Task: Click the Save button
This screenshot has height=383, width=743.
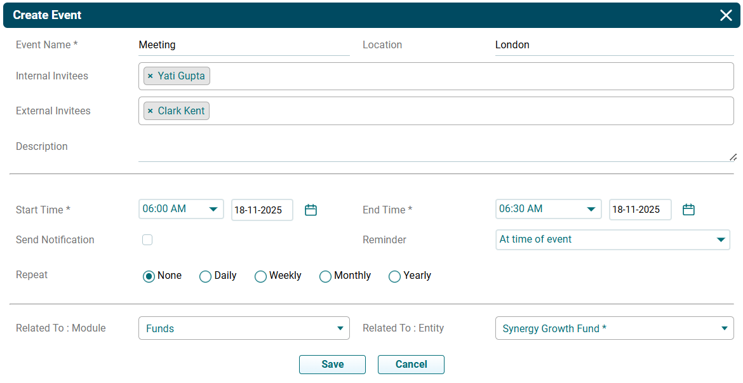Action: [x=332, y=365]
